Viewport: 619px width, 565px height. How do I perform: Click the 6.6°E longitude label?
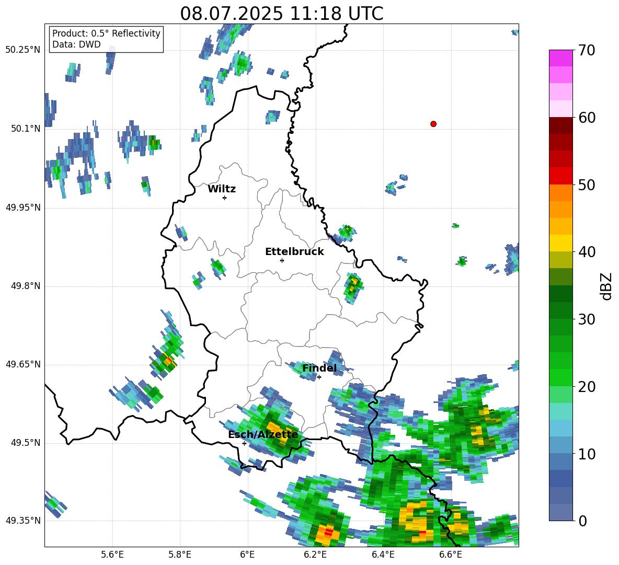(451, 555)
